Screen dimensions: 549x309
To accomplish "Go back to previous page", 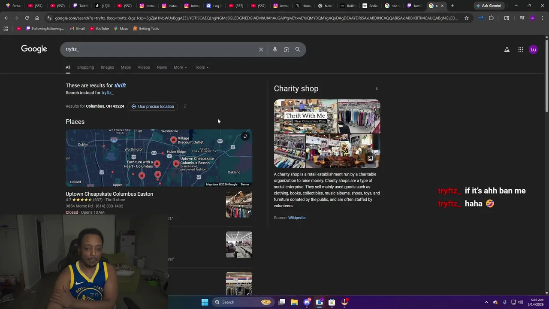I will [6, 18].
